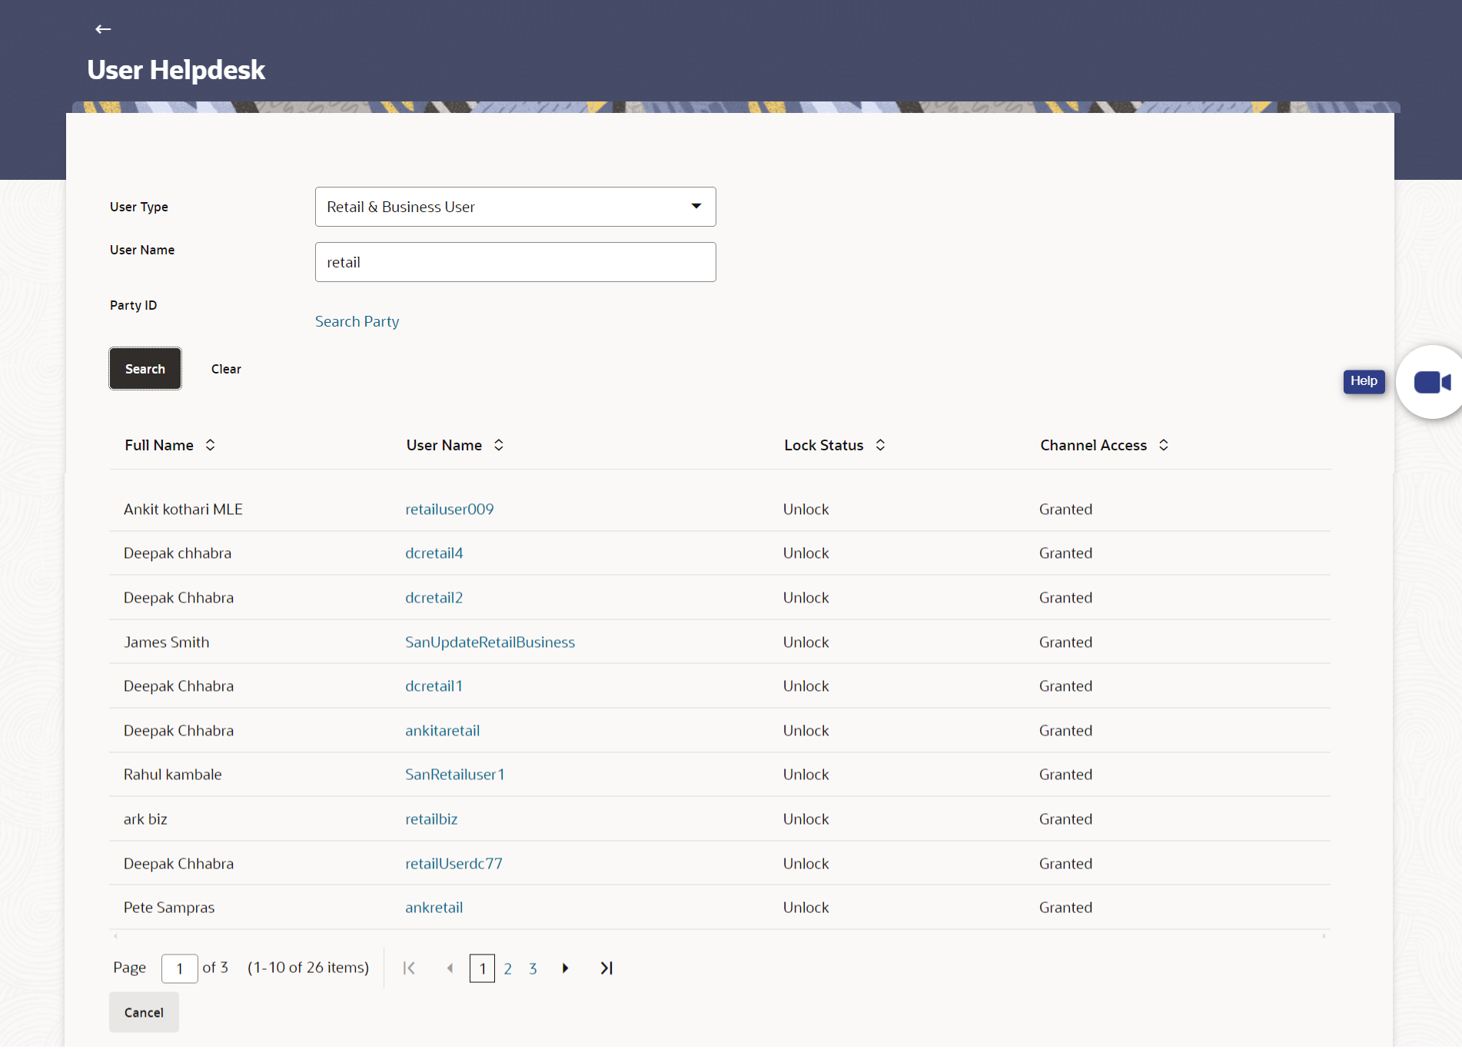Viewport: 1462px width, 1049px height.
Task: Jump to the first results page
Action: point(409,968)
